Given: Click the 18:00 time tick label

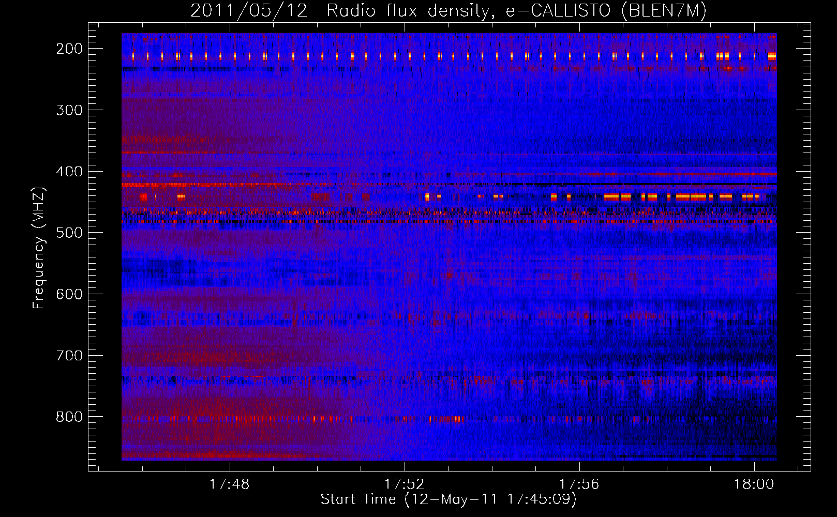Looking at the screenshot, I should 754,484.
